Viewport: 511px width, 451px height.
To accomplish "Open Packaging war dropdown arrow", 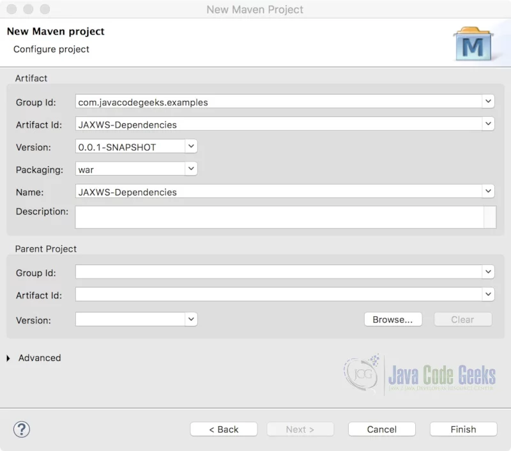I will point(191,169).
